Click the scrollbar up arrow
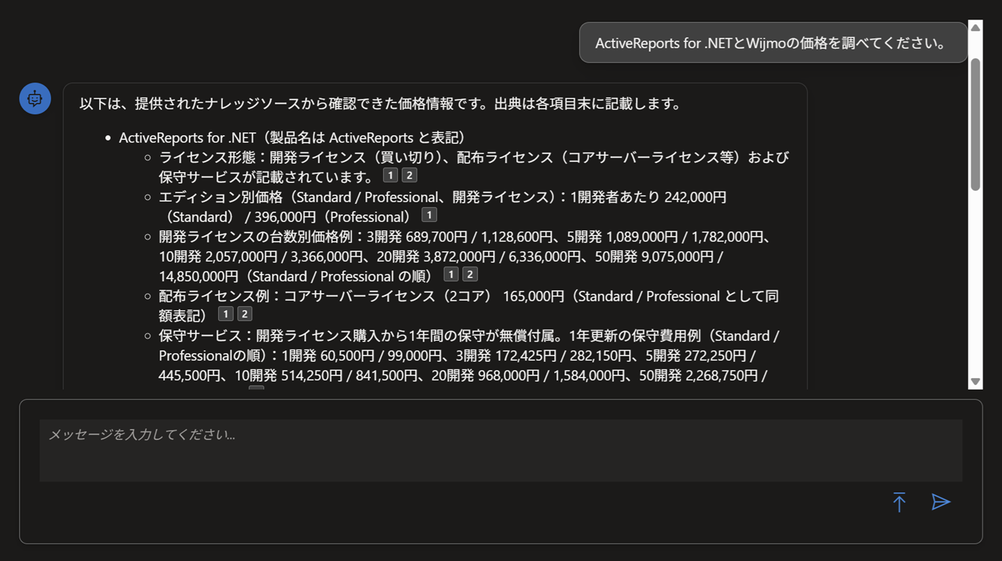Image resolution: width=1002 pixels, height=561 pixels. [975, 27]
